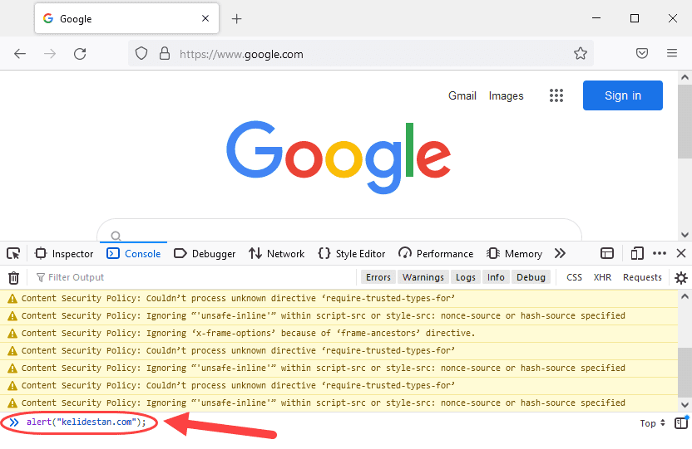
Task: Toggle the Errors filter
Action: point(378,277)
